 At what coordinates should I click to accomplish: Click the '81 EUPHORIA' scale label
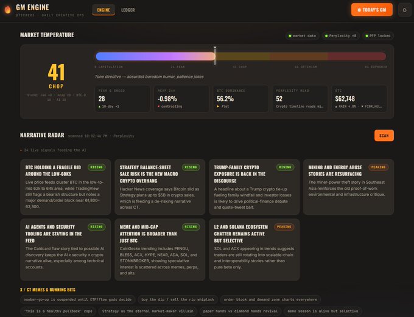click(376, 67)
